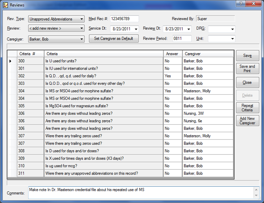Image resolution: width=264 pixels, height=203 pixels.
Task: Click the Repeat Criteria button
Action: click(x=247, y=108)
